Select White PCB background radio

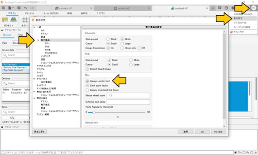(131, 60)
